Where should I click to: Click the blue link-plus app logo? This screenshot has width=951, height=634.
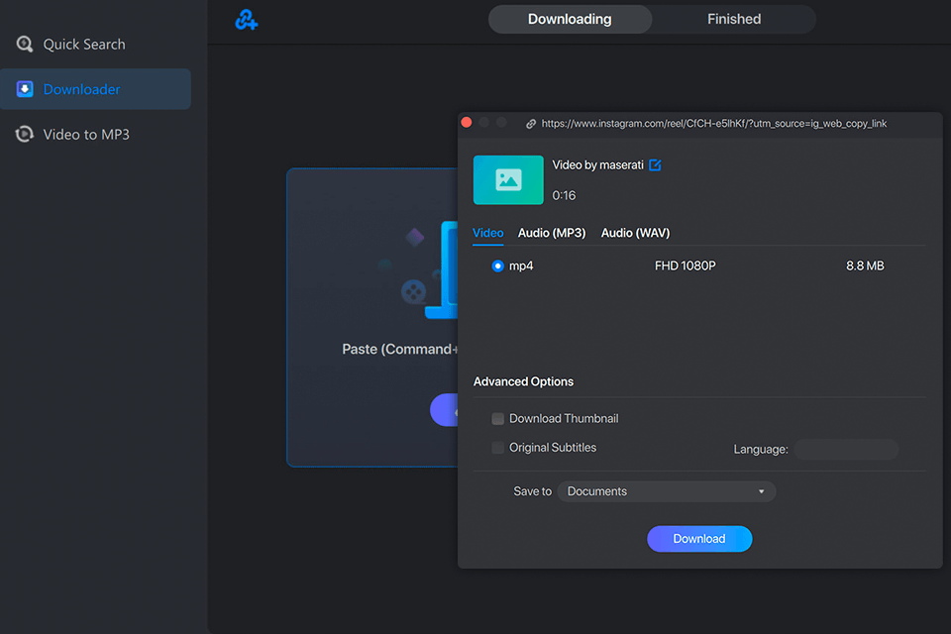tap(247, 20)
